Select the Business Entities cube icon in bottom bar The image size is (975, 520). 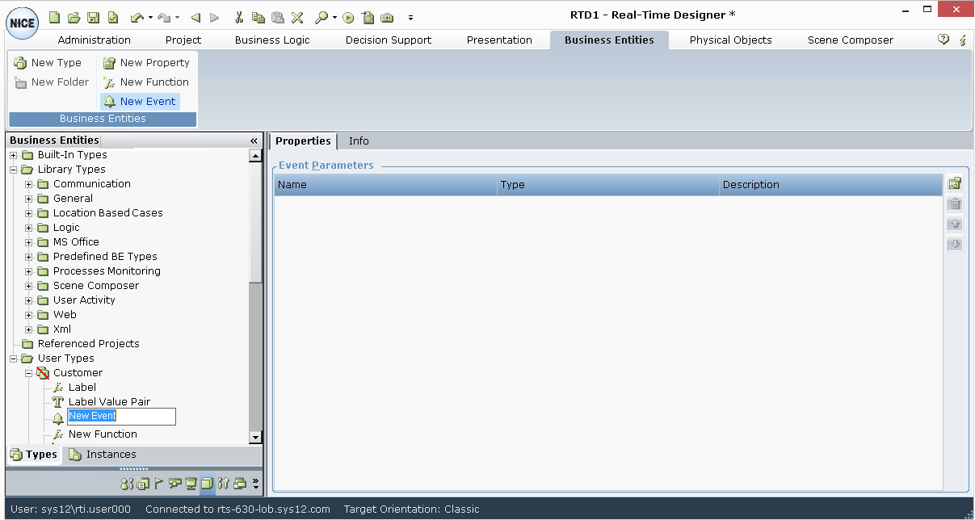pos(207,484)
